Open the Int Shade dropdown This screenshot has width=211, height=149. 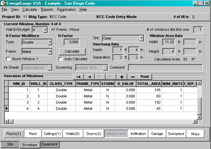click(50, 68)
